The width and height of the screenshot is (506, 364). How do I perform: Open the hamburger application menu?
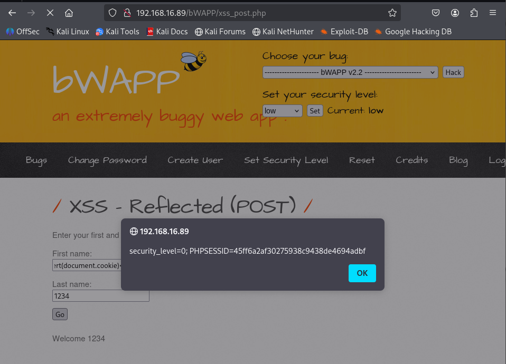point(492,13)
